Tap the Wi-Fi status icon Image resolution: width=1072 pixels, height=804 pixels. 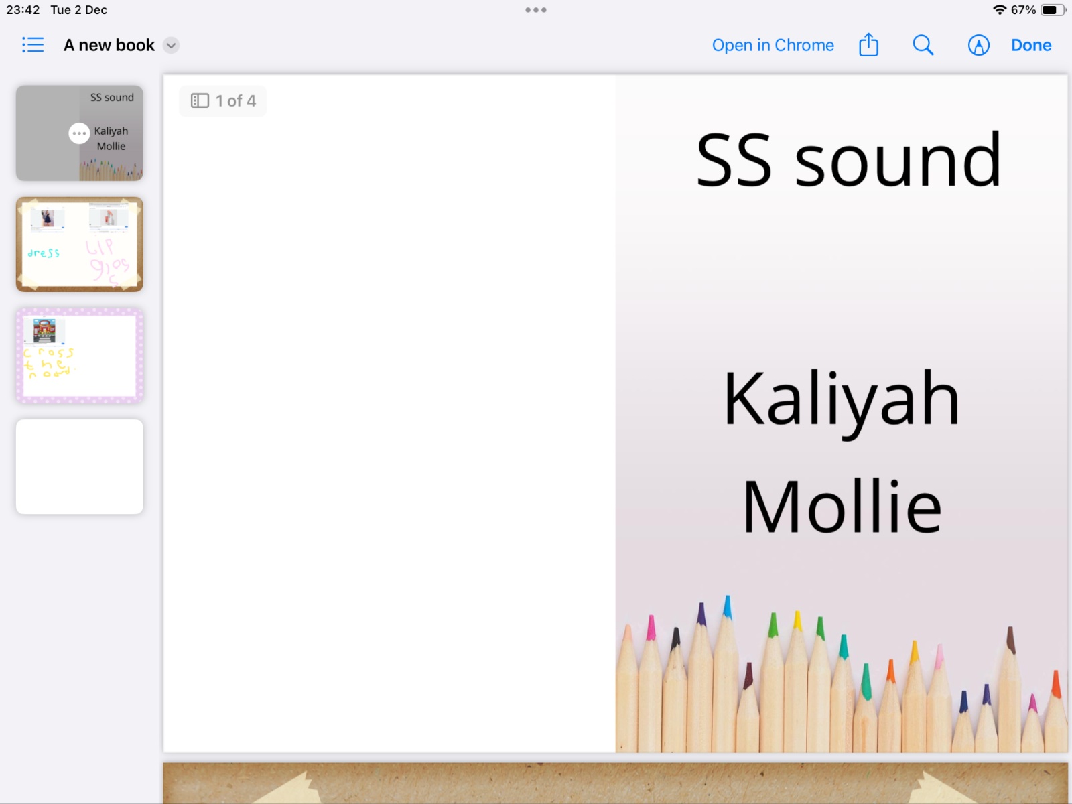click(999, 10)
